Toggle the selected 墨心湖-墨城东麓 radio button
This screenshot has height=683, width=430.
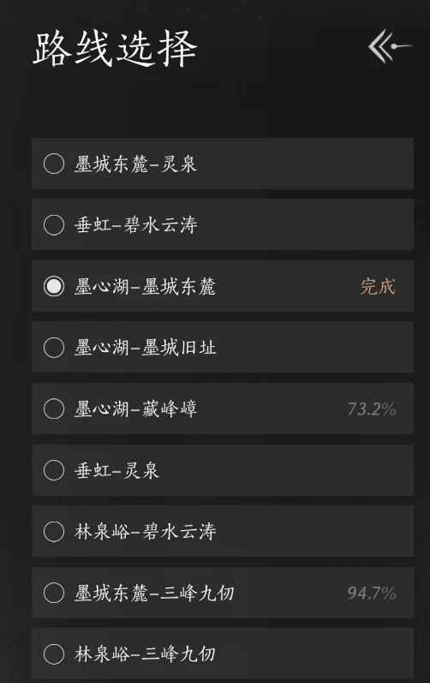click(54, 286)
